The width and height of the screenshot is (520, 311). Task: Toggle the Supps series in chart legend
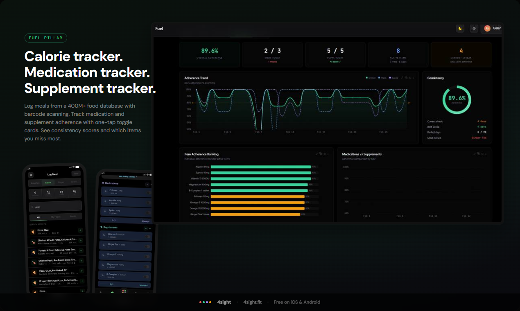(393, 78)
